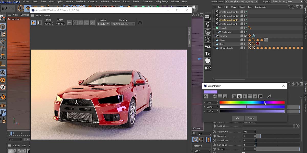307x153 pixels.
Task: Start rendering with IPR play button
Action: [33, 23]
